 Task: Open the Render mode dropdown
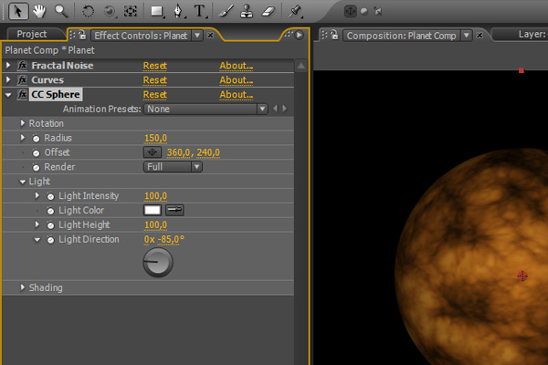click(173, 167)
